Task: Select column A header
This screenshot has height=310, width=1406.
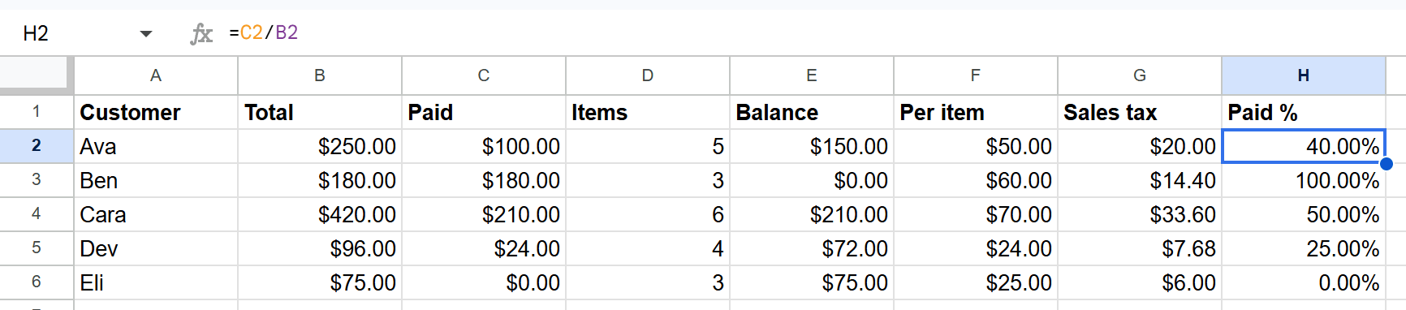Action: click(156, 75)
